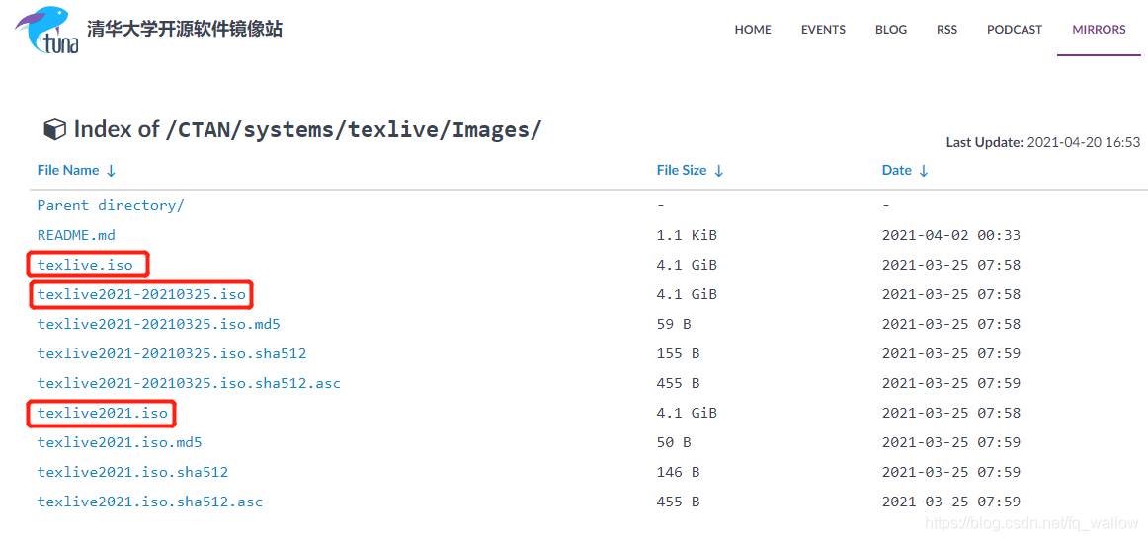Click the box icon beside Index of
This screenshot has height=541, width=1148.
[53, 129]
